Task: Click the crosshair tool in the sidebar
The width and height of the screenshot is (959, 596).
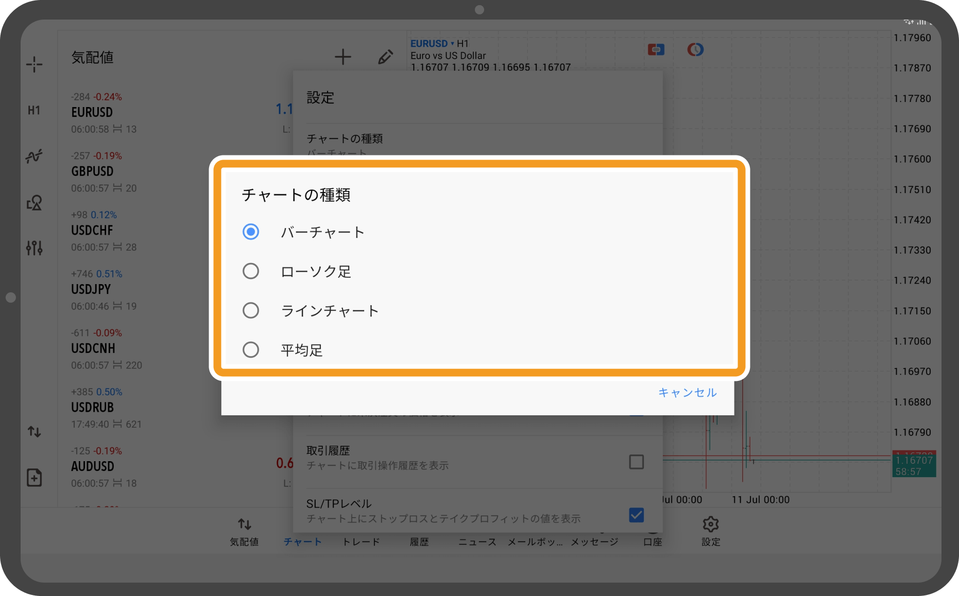Action: coord(35,64)
